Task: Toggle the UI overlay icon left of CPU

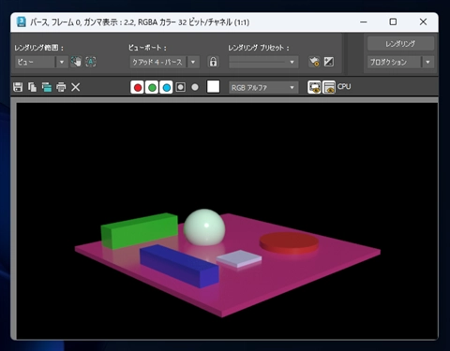Action: (314, 87)
